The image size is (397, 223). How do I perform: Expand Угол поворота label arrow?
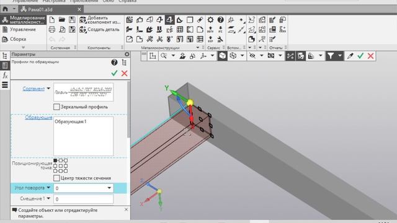click(48, 188)
